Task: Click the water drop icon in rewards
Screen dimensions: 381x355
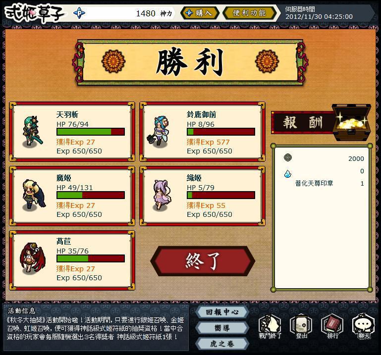Action: click(x=288, y=173)
